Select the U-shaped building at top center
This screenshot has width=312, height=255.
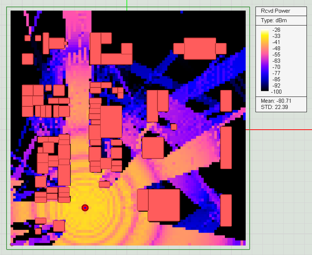(111, 49)
